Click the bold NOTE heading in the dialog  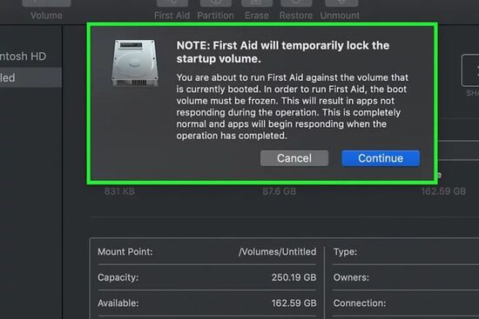coord(283,52)
